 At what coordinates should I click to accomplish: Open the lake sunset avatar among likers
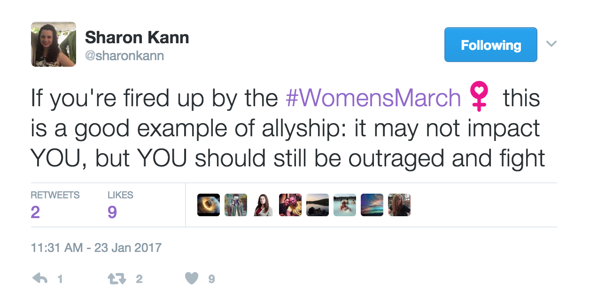318,205
